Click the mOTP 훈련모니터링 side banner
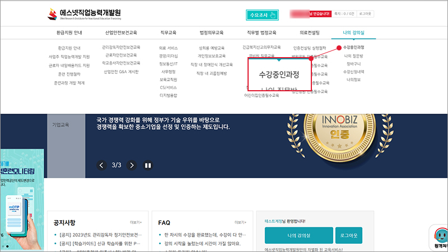Screen dimensions: 448x252 coord(22,199)
